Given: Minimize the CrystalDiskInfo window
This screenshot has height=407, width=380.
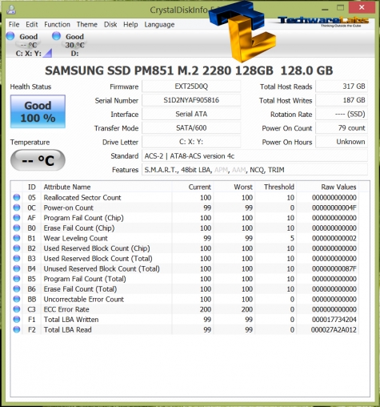Looking at the screenshot, I should [325, 9].
